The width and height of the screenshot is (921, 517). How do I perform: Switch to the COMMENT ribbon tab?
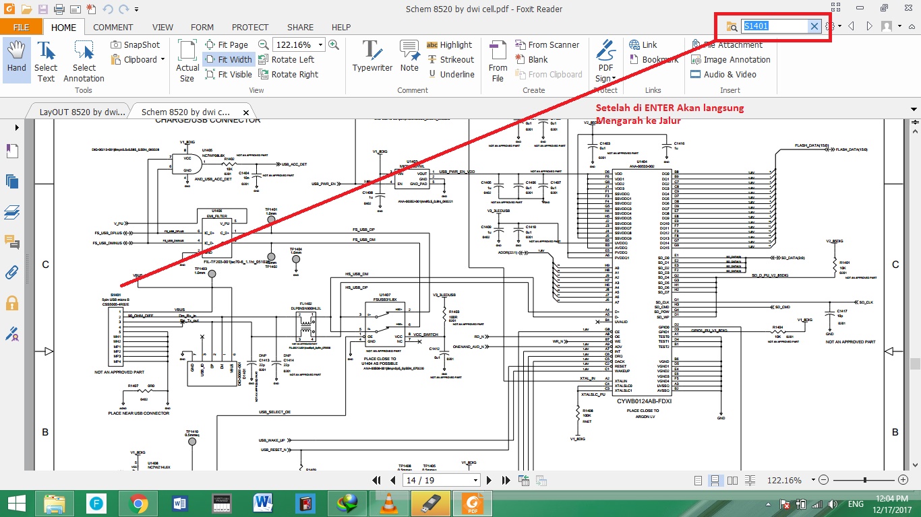(113, 27)
